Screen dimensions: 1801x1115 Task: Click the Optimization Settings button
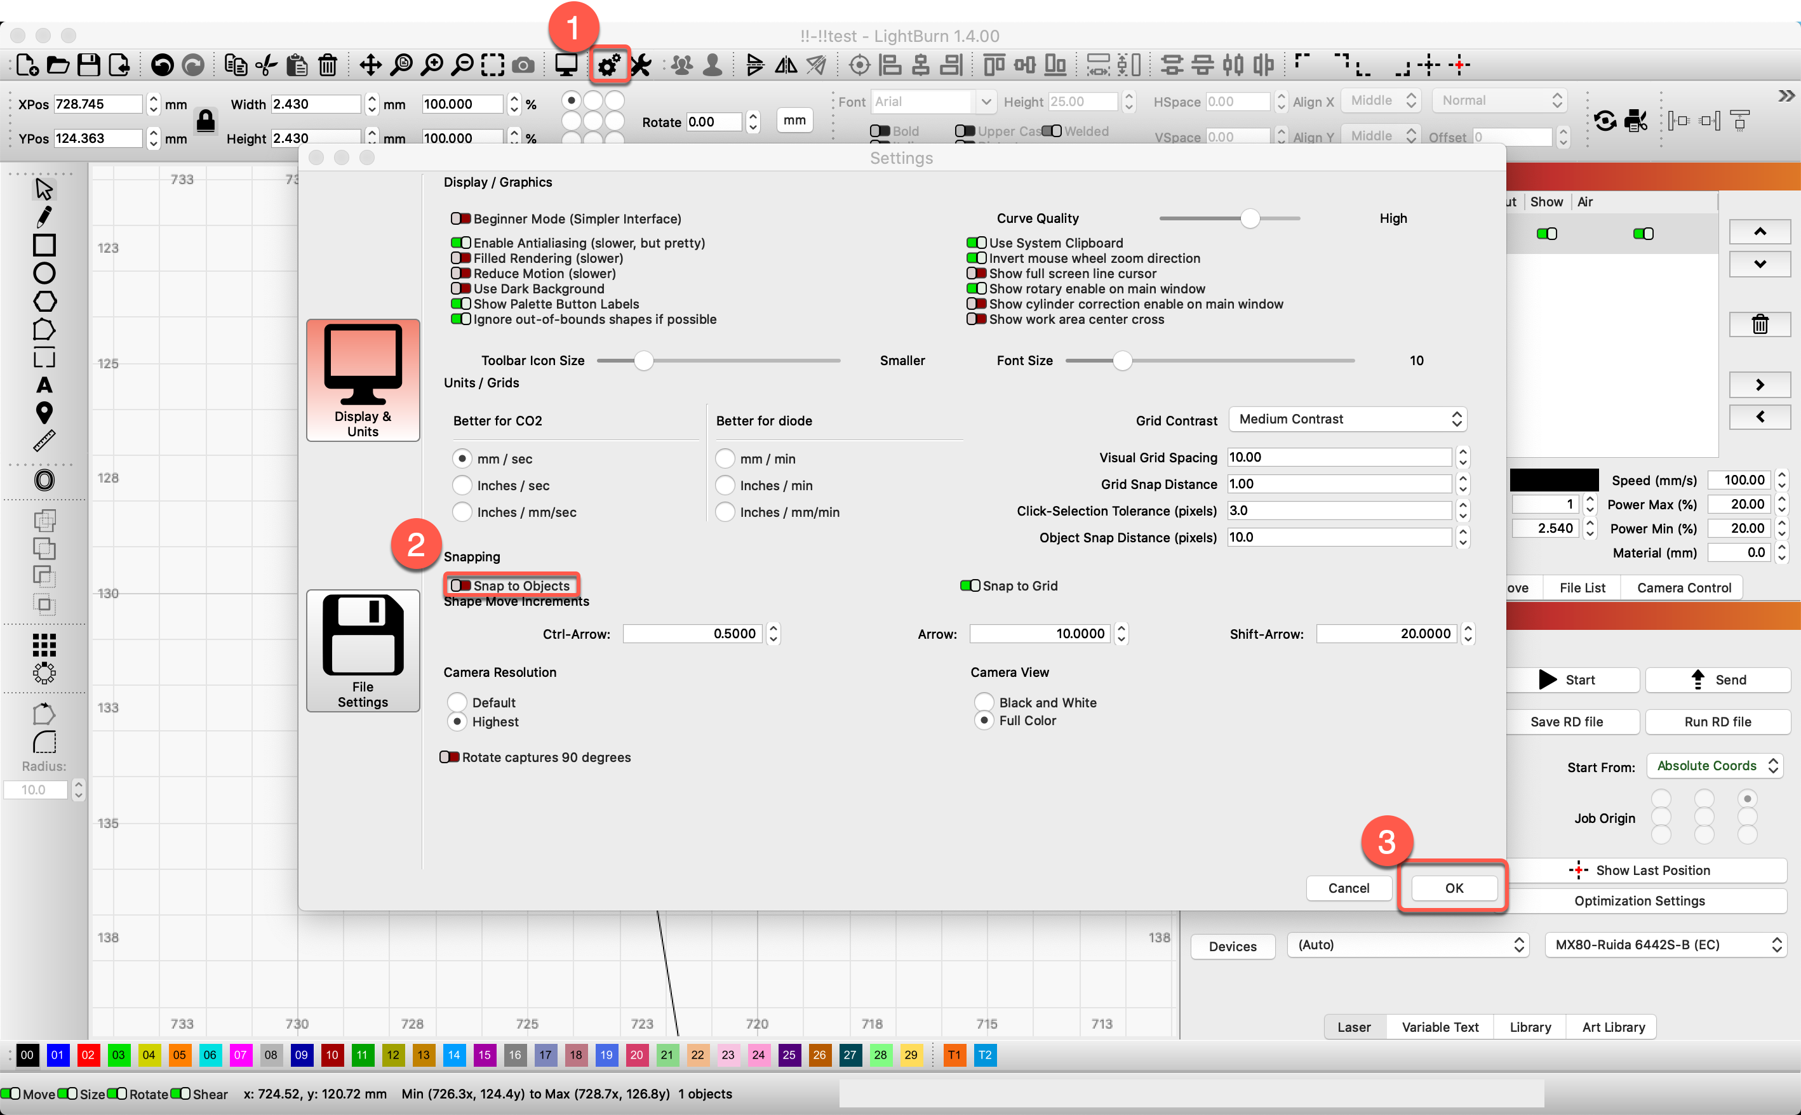[x=1639, y=900]
